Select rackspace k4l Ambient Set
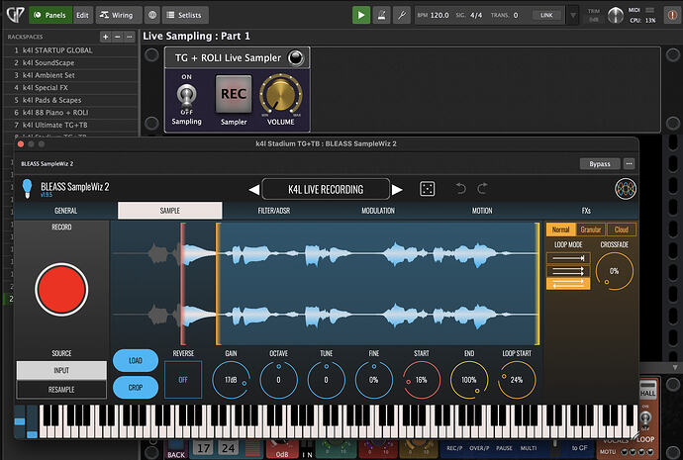This screenshot has height=460, width=683. pyautogui.click(x=70, y=75)
